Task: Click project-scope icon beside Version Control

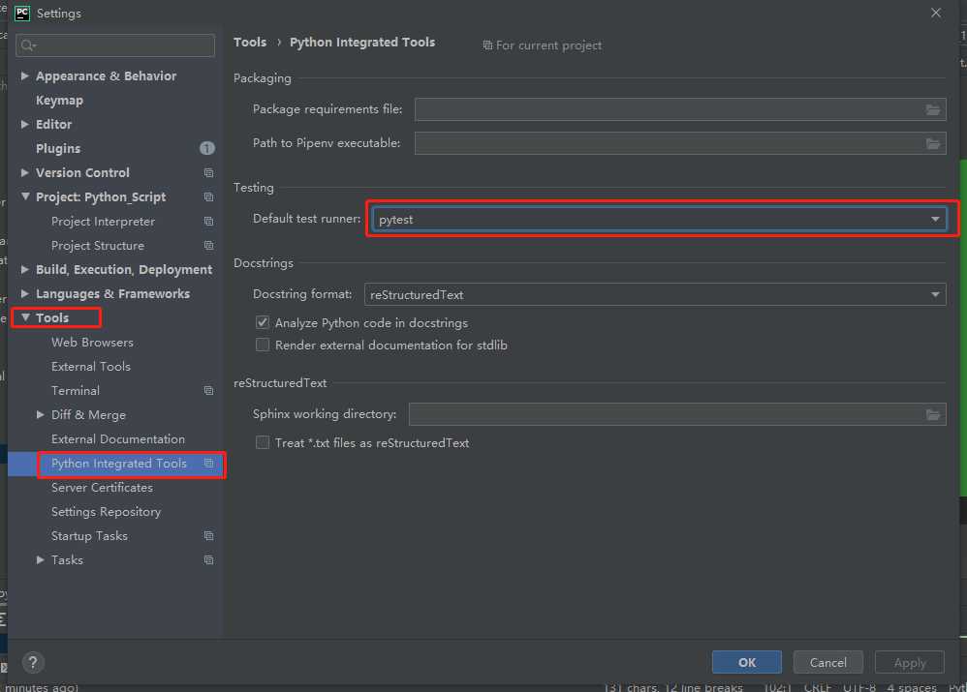Action: tap(208, 173)
